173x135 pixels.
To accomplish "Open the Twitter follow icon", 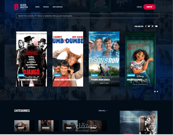I will point(149,26).
